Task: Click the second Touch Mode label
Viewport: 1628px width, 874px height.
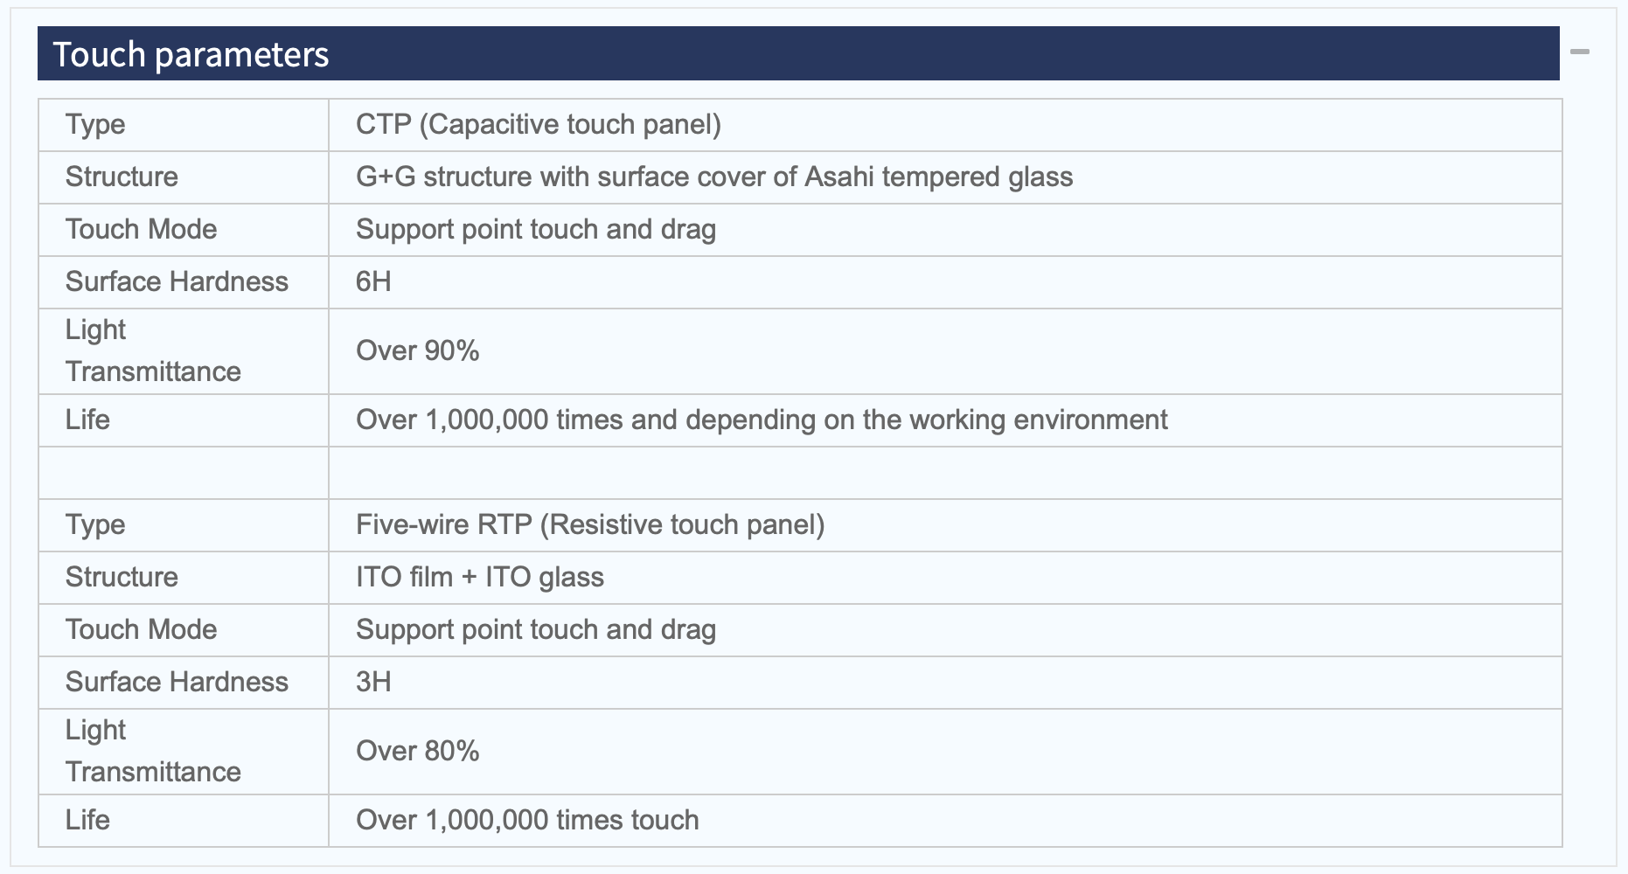Action: pos(141,630)
